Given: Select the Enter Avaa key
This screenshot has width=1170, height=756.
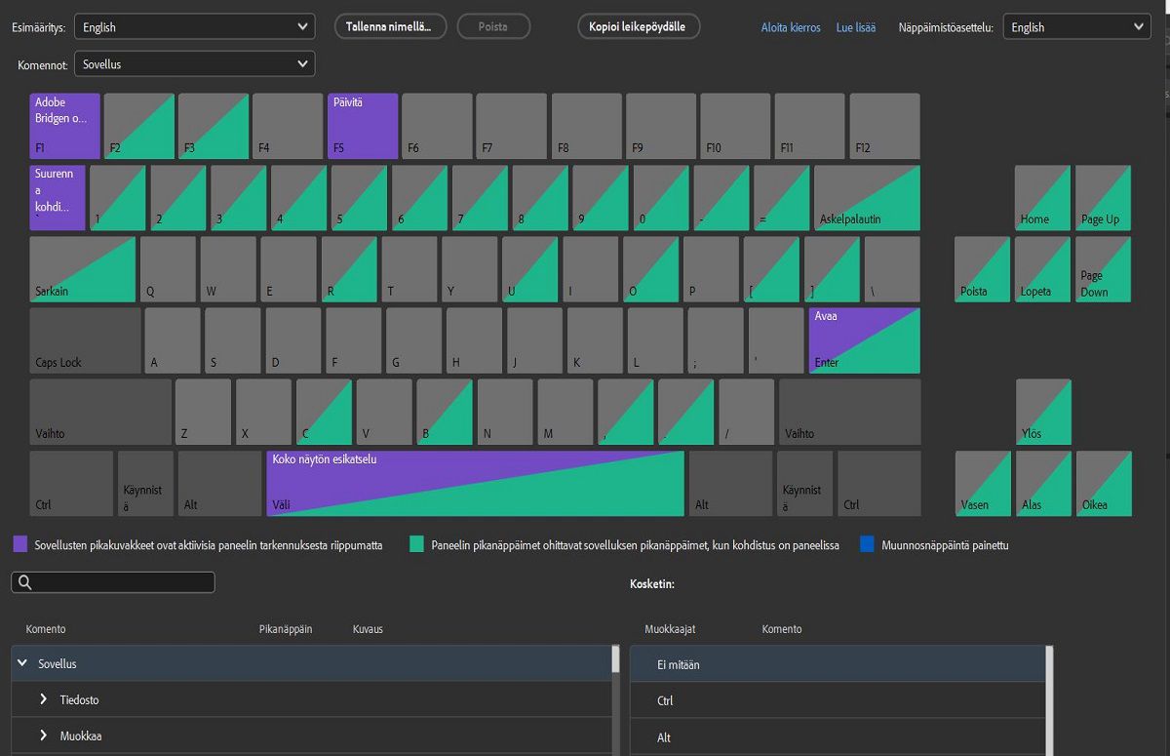Looking at the screenshot, I should (865, 340).
